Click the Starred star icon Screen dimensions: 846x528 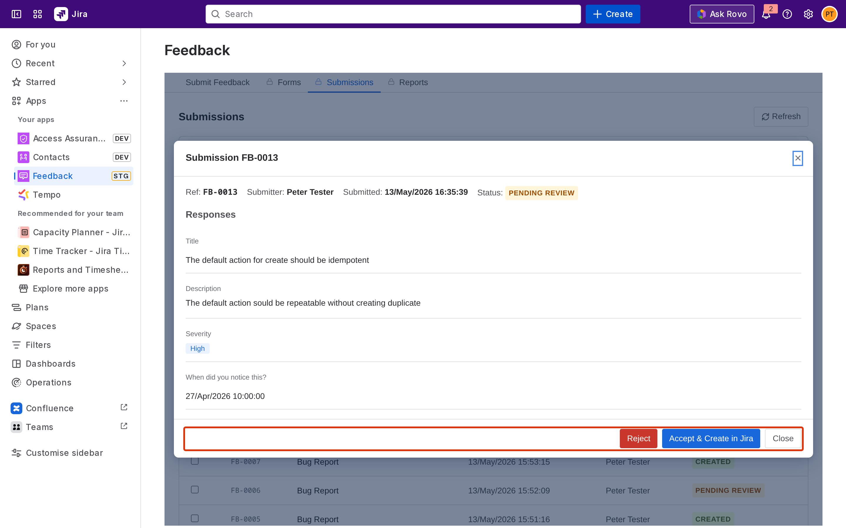tap(16, 82)
